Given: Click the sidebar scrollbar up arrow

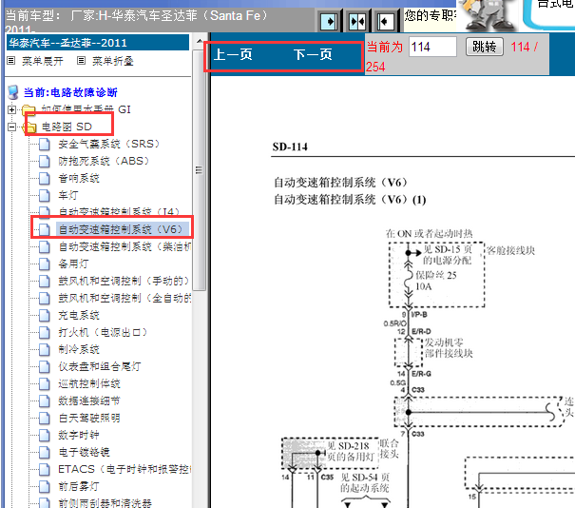Looking at the screenshot, I should (x=200, y=41).
